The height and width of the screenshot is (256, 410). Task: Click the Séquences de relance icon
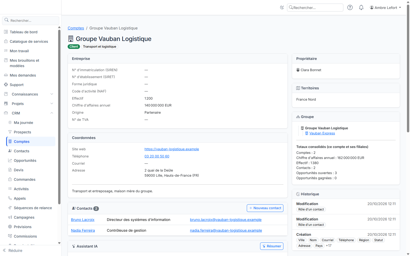[10, 208]
